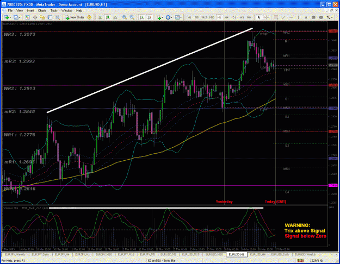Select the M1 timeframe button
The height and width of the screenshot is (264, 340).
[x=189, y=17]
